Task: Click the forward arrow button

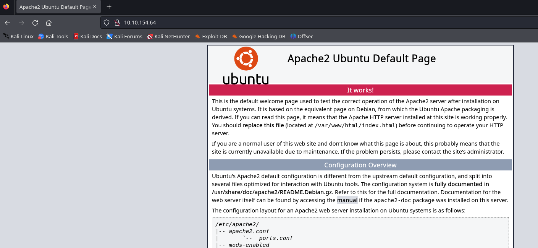Action: tap(21, 23)
